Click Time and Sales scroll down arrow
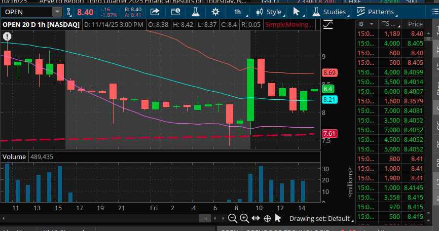439x231 pixels. [x=428, y=220]
